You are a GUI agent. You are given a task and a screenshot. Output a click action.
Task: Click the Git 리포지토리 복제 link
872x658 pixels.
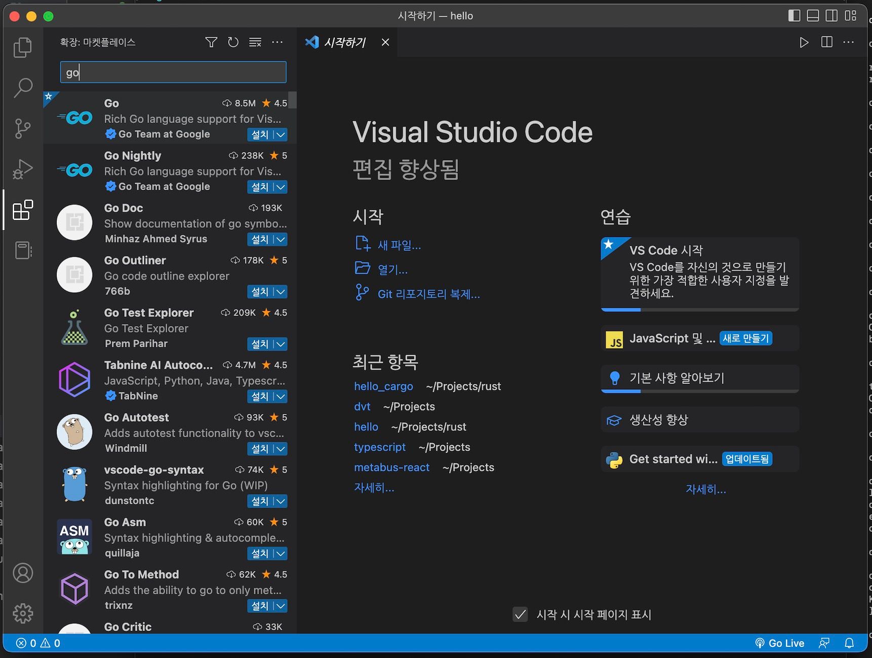428,294
